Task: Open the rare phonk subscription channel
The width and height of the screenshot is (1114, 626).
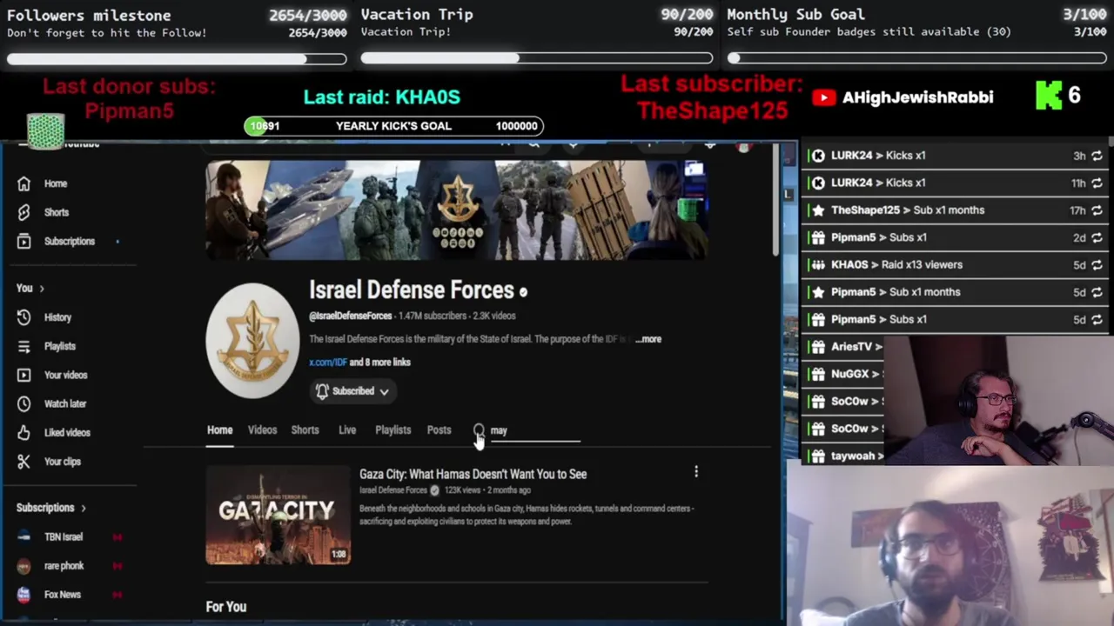Action: pyautogui.click(x=64, y=566)
